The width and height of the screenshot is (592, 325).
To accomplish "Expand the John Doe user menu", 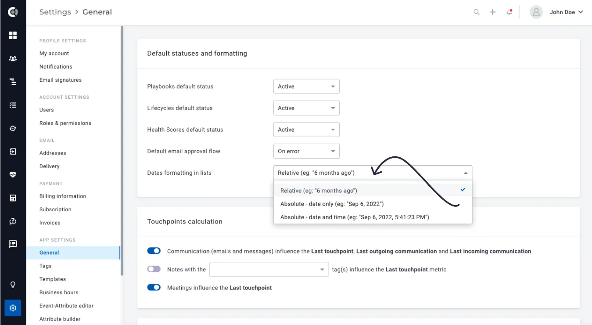I will point(566,12).
